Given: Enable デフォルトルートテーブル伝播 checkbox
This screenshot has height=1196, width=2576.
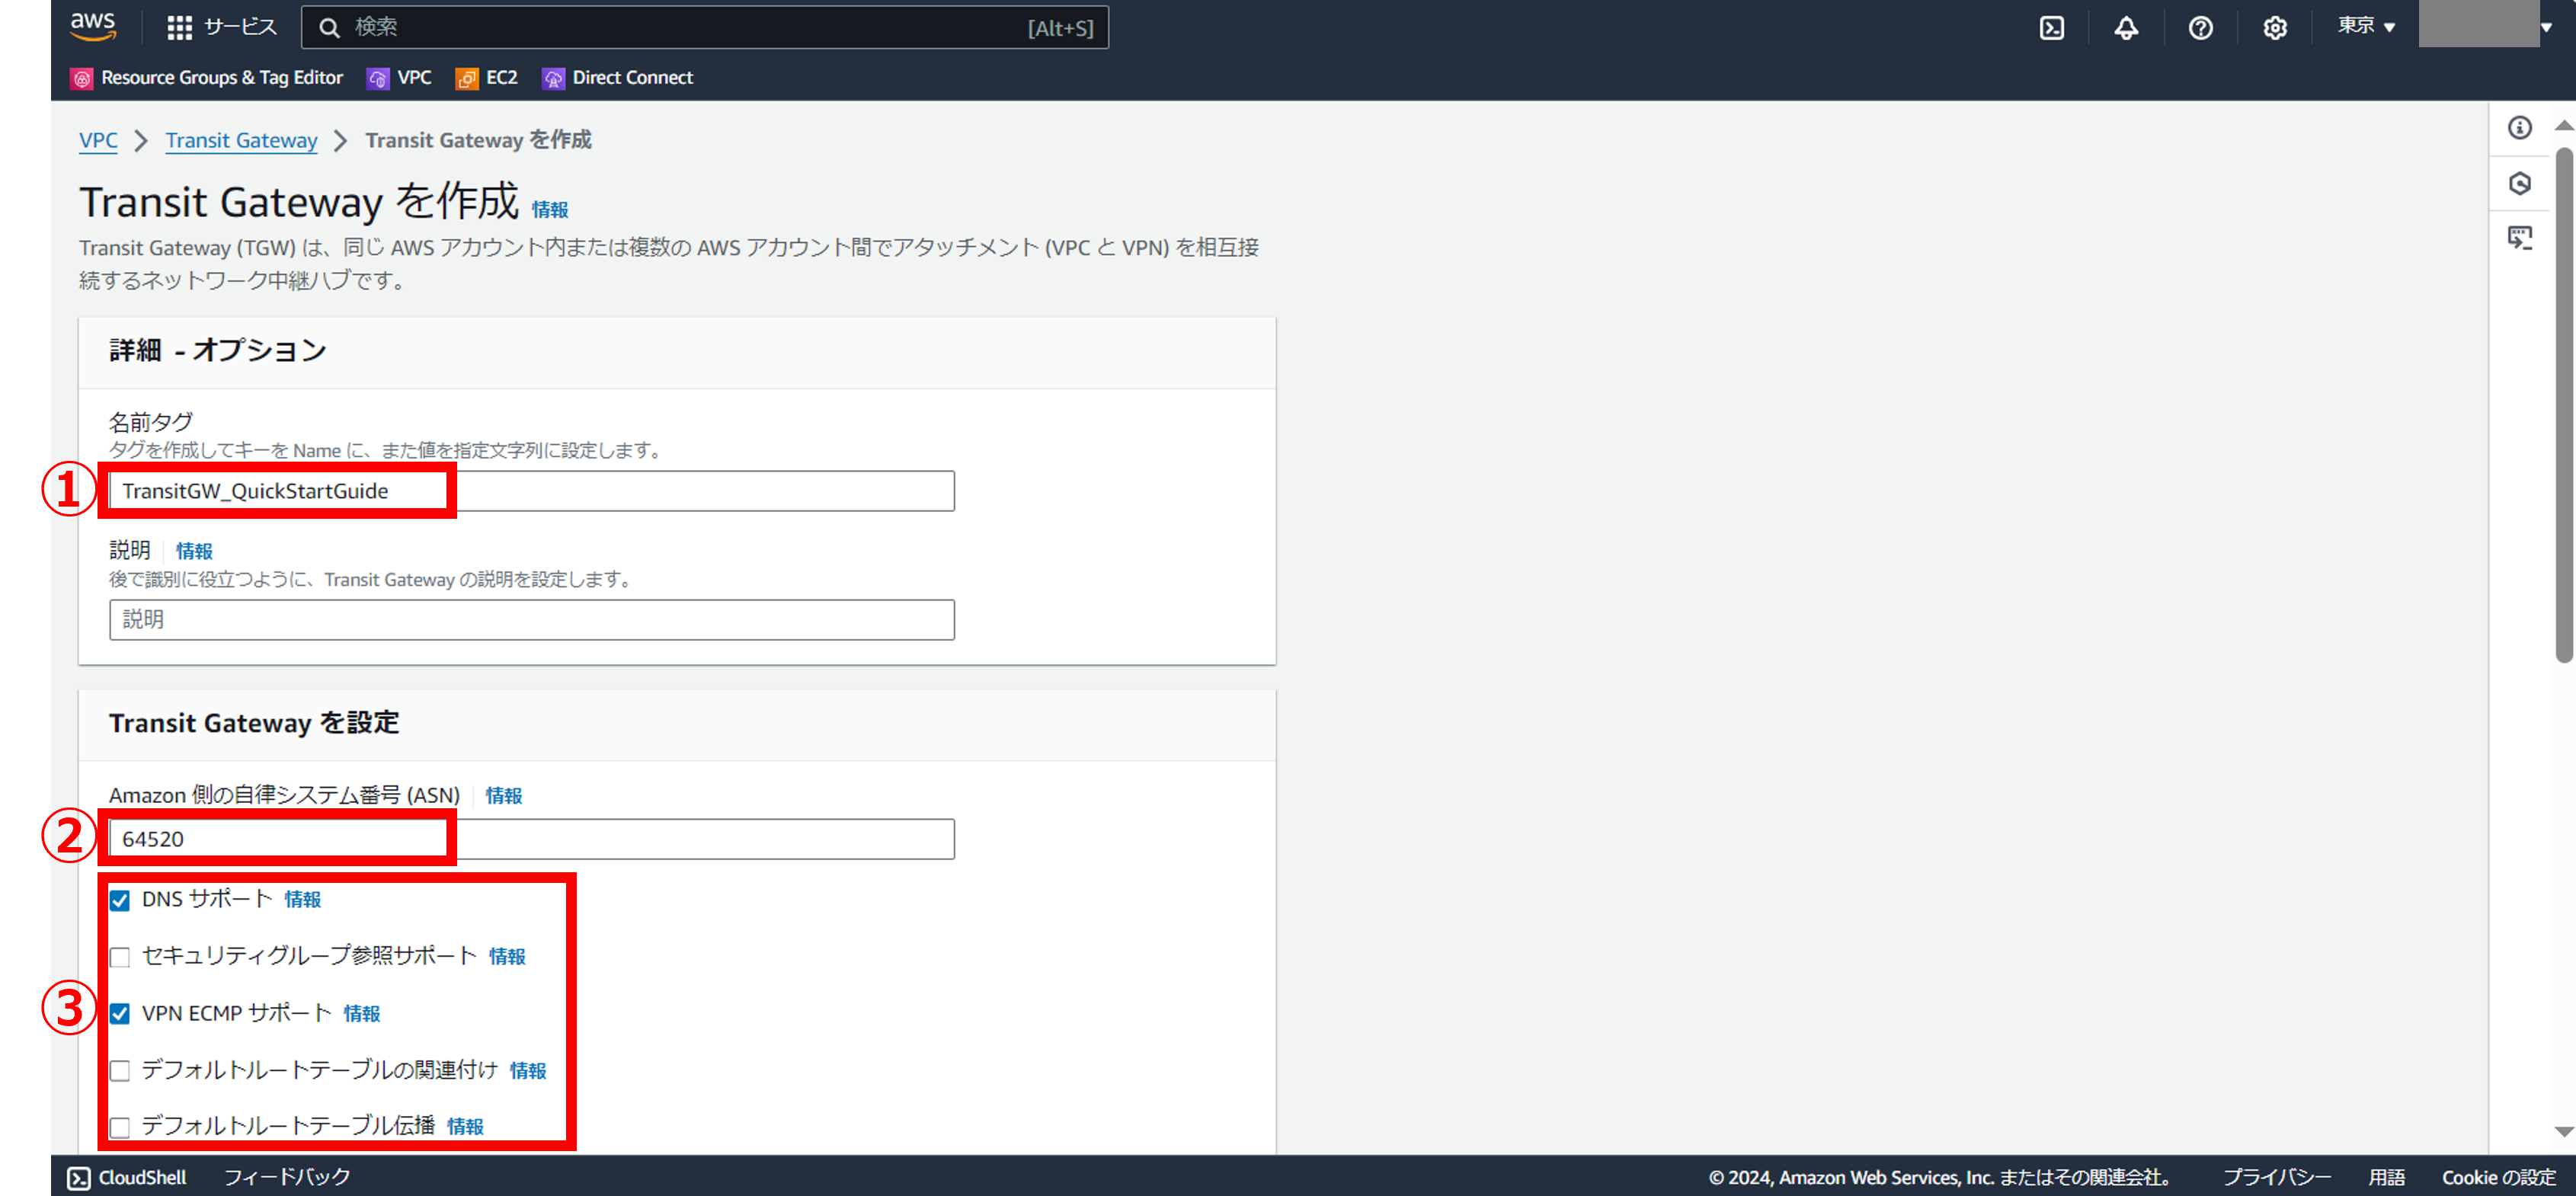Looking at the screenshot, I should tap(120, 1127).
